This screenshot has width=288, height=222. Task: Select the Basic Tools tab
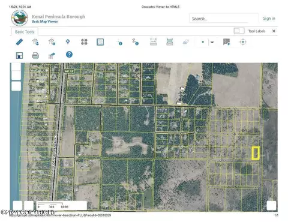click(x=25, y=32)
